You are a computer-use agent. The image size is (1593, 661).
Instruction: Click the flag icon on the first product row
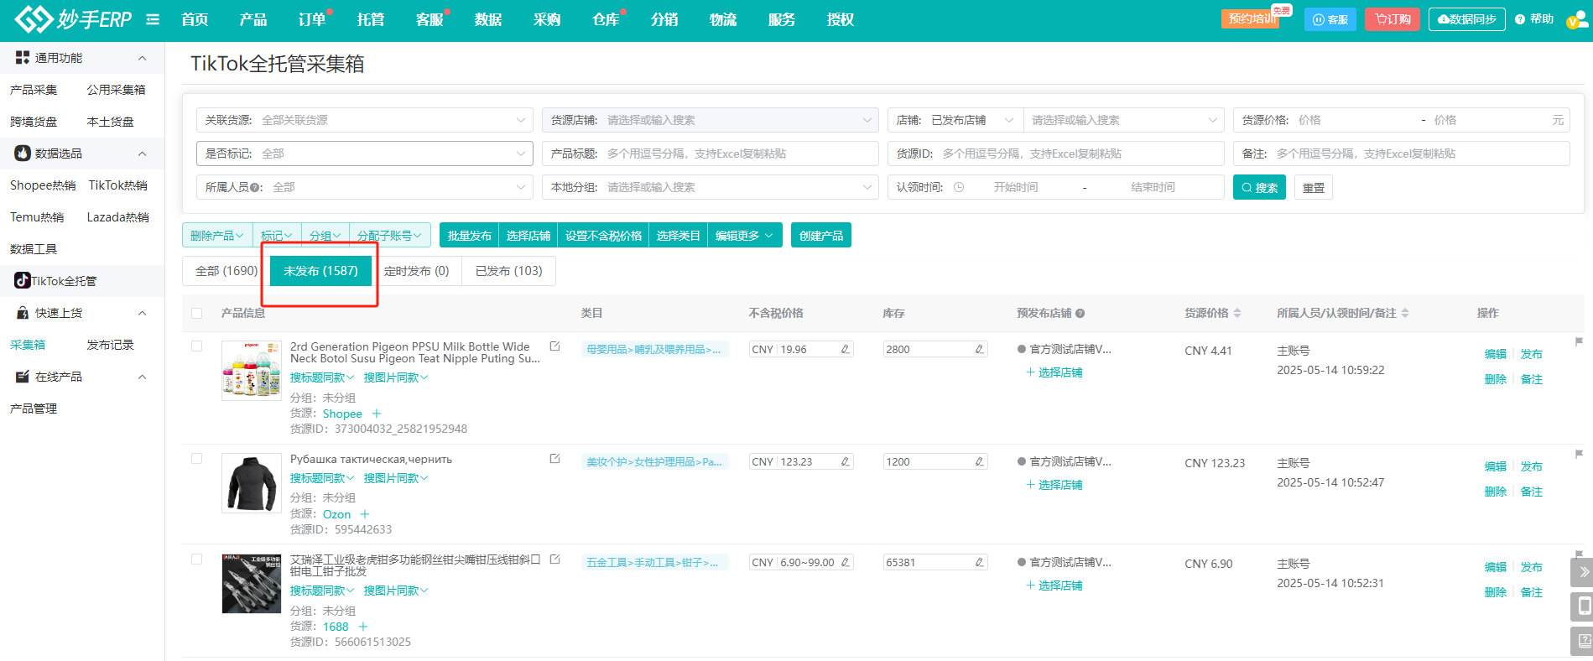tap(1579, 341)
